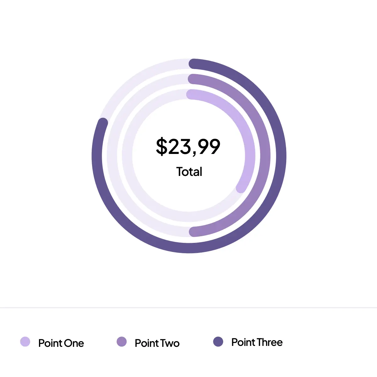This screenshot has width=377, height=377.
Task: Click the $23,99 total amount
Action: point(188,146)
